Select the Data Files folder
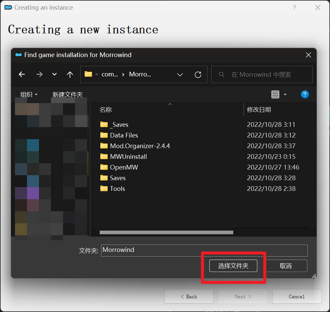This screenshot has width=330, height=312. pyautogui.click(x=119, y=135)
